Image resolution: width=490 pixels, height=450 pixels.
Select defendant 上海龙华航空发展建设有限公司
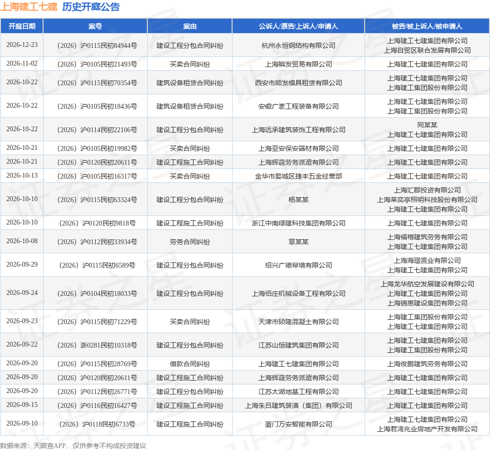pyautogui.click(x=427, y=284)
